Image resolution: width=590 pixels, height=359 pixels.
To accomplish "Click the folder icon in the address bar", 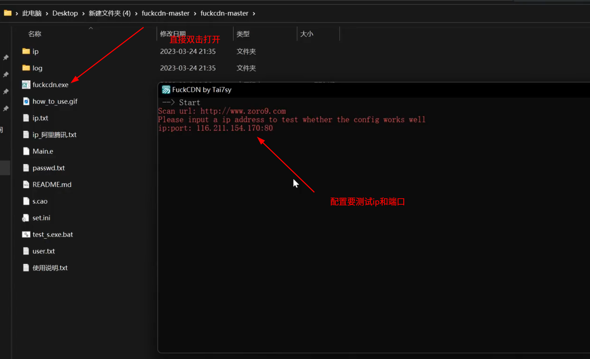I will 7,13.
